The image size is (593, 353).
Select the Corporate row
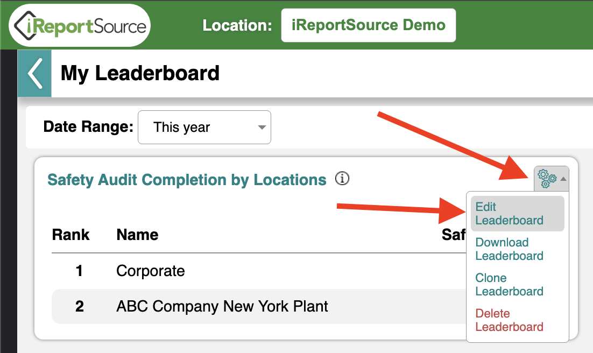[259, 271]
